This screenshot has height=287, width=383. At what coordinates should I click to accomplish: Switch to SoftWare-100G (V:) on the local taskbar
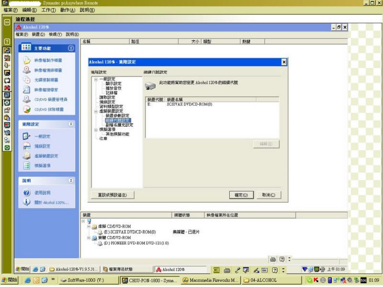[88, 280]
